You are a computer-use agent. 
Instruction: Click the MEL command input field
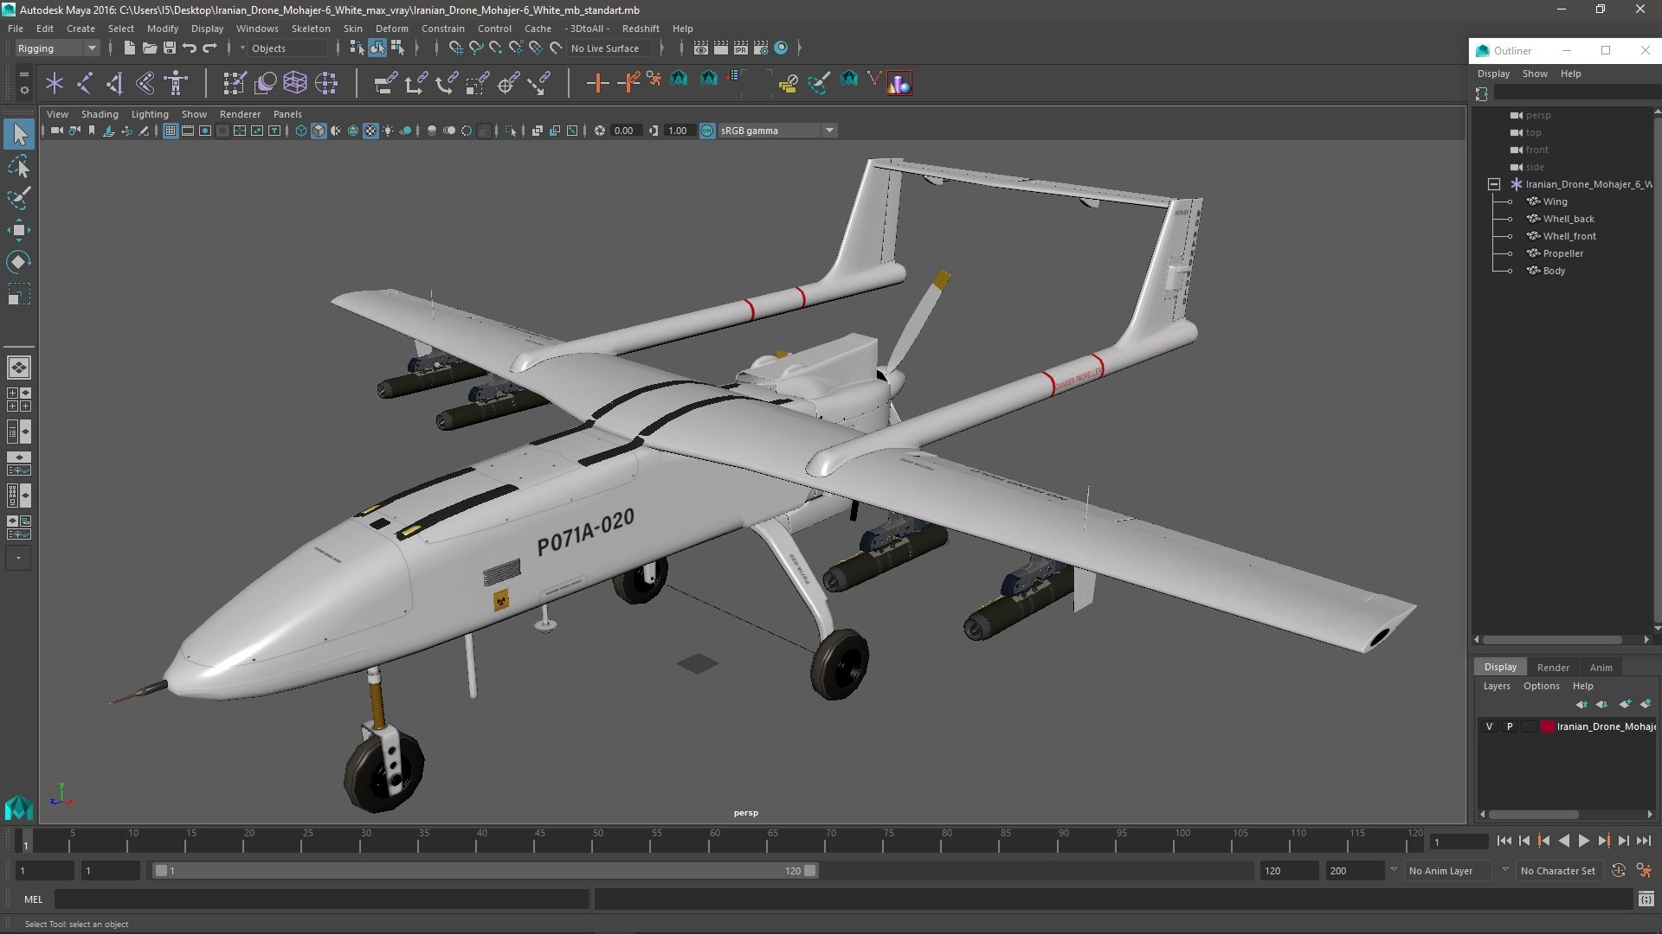[322, 899]
